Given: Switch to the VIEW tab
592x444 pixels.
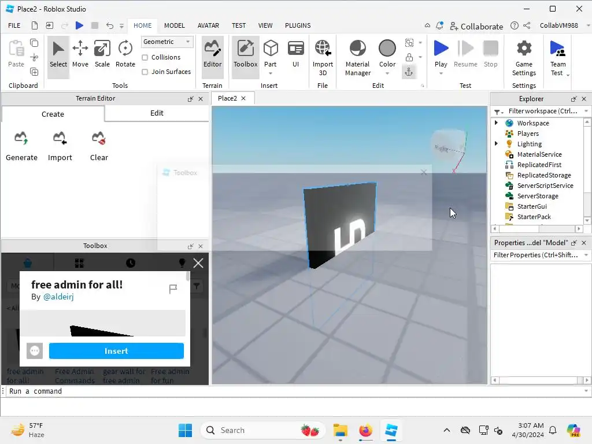Looking at the screenshot, I should point(265,25).
